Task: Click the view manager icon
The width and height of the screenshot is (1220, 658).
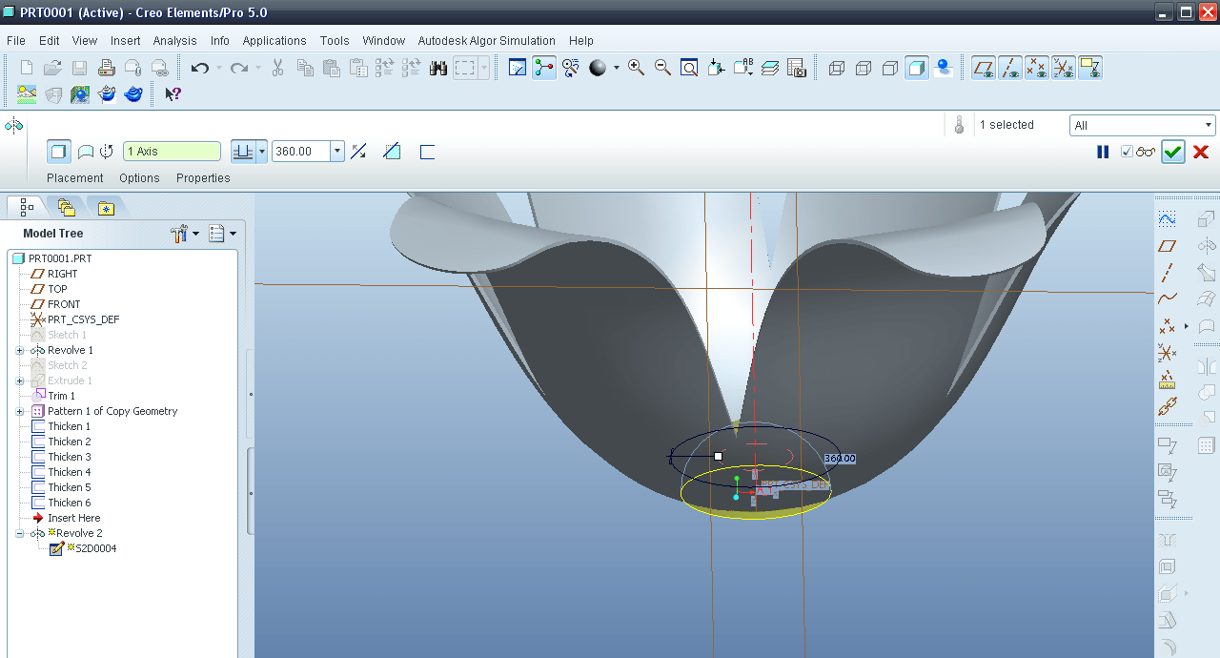Action: coord(797,68)
